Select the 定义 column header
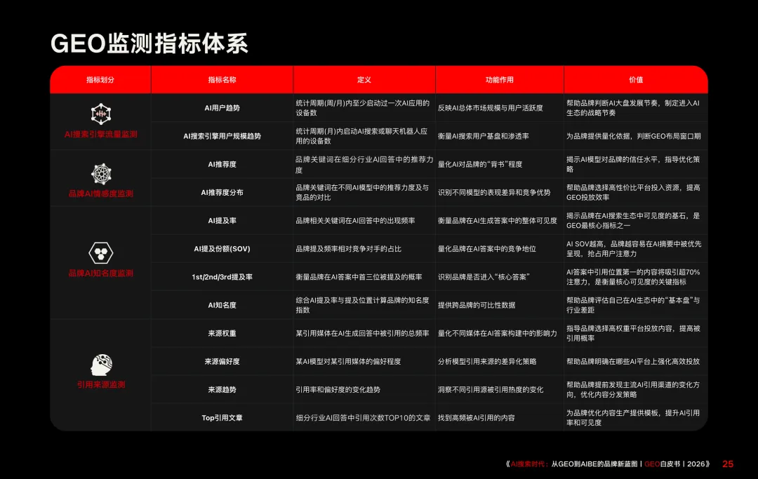Viewport: 758px width, 479px height. 364,80
